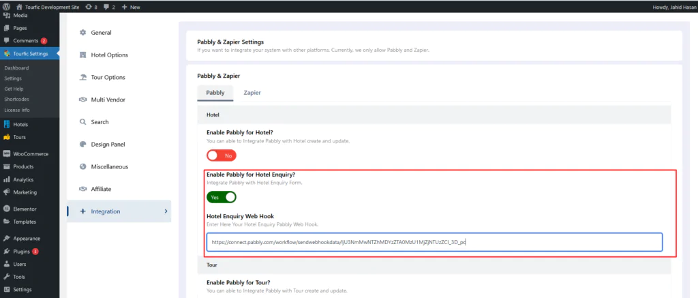Click the Affiliate handshake icon
Viewport: 698px width, 298px height.
pyautogui.click(x=82, y=189)
